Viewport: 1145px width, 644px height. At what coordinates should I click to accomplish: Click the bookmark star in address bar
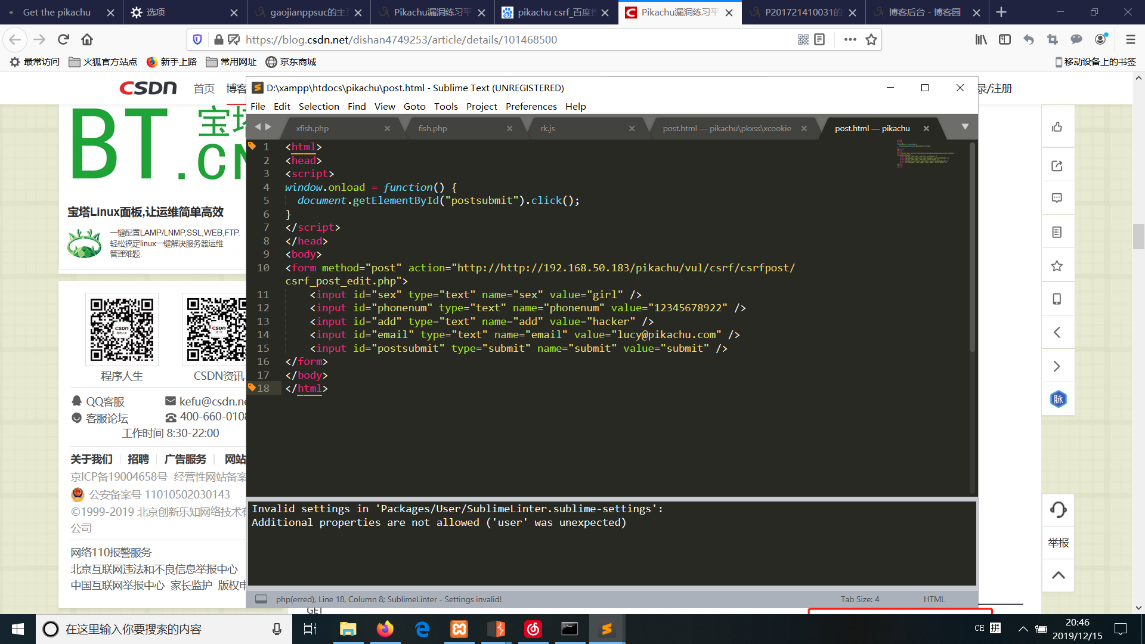(x=871, y=39)
